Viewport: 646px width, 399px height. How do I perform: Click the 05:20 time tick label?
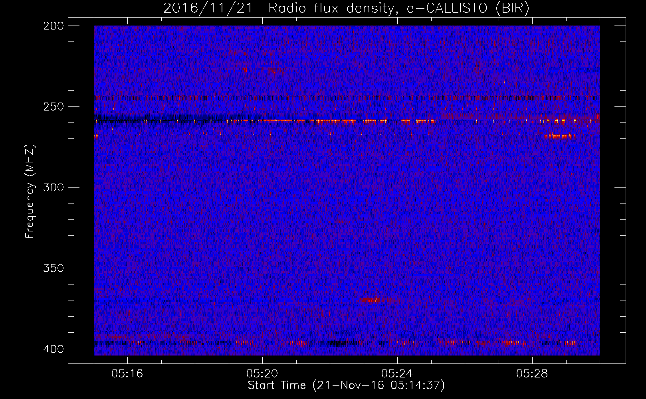pos(262,374)
